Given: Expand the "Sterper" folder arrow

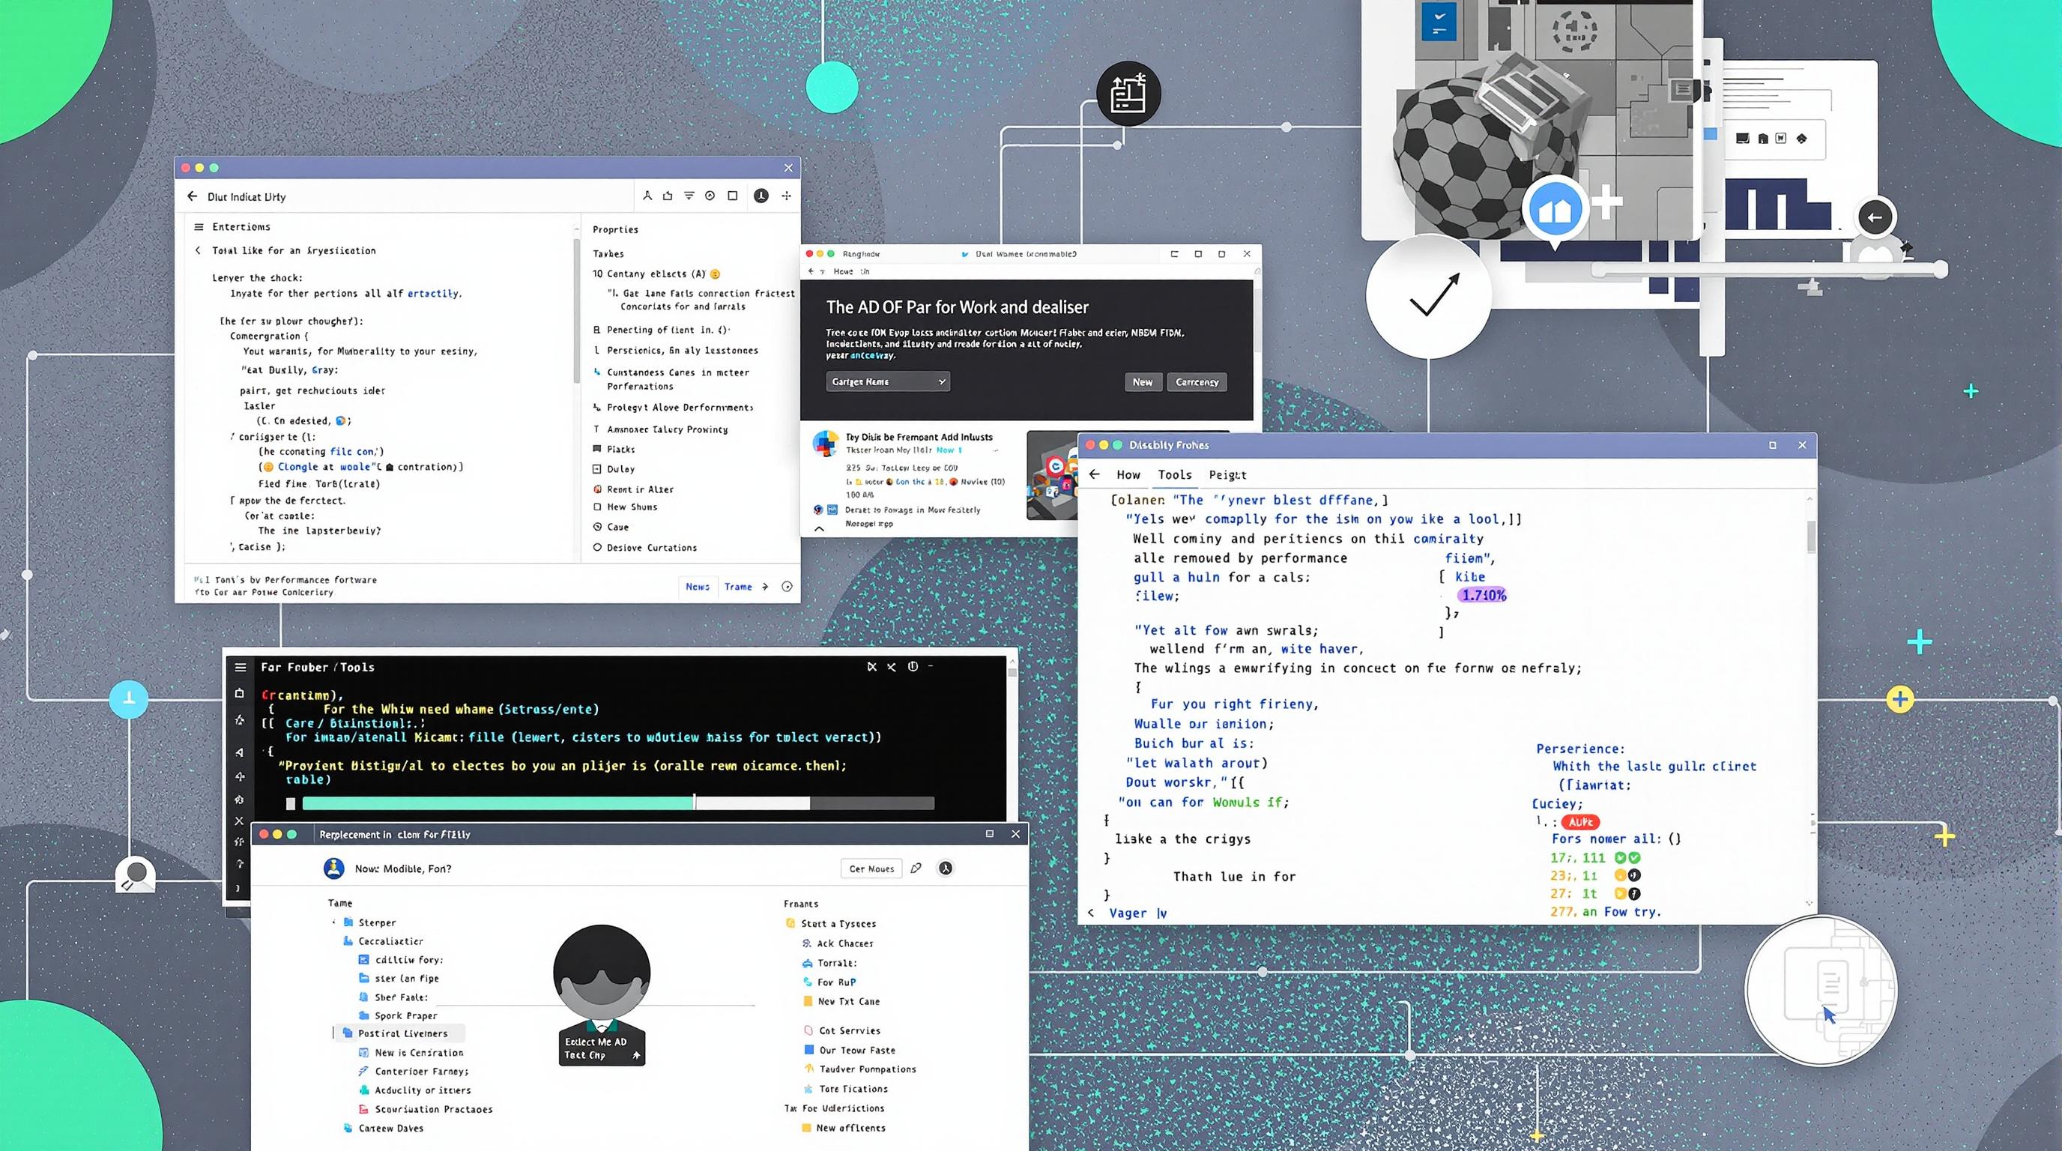Looking at the screenshot, I should (x=335, y=922).
